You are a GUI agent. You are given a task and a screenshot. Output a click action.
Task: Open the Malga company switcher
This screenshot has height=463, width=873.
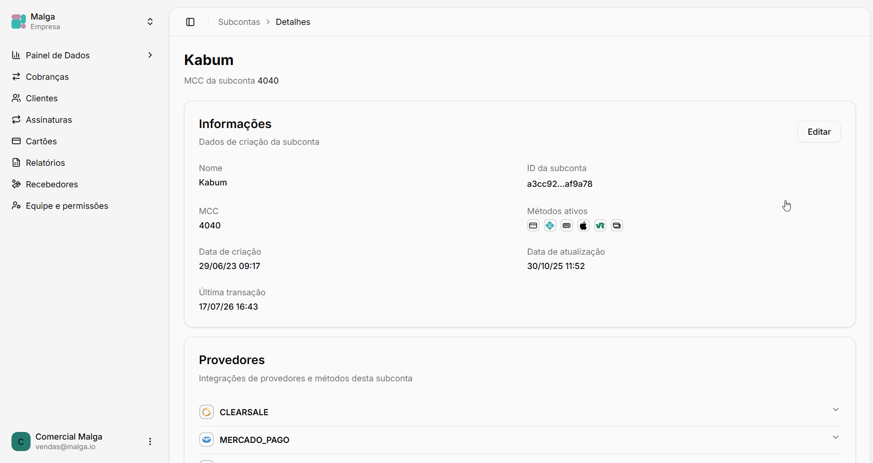tap(83, 22)
